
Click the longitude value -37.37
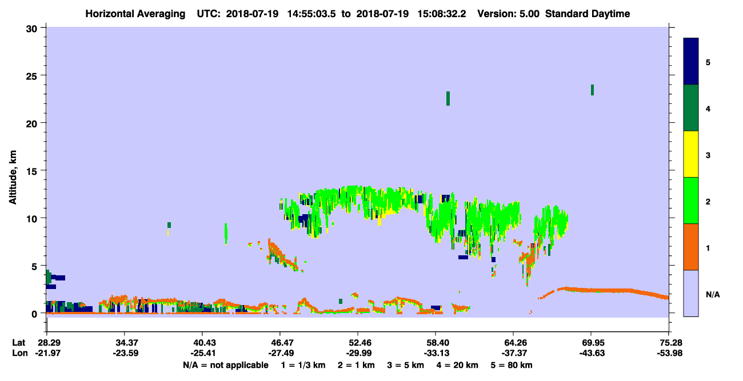(513, 353)
